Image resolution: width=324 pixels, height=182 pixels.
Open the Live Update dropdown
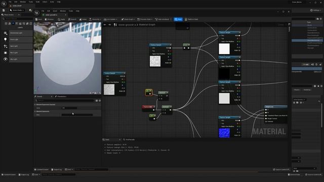[x=110, y=19]
